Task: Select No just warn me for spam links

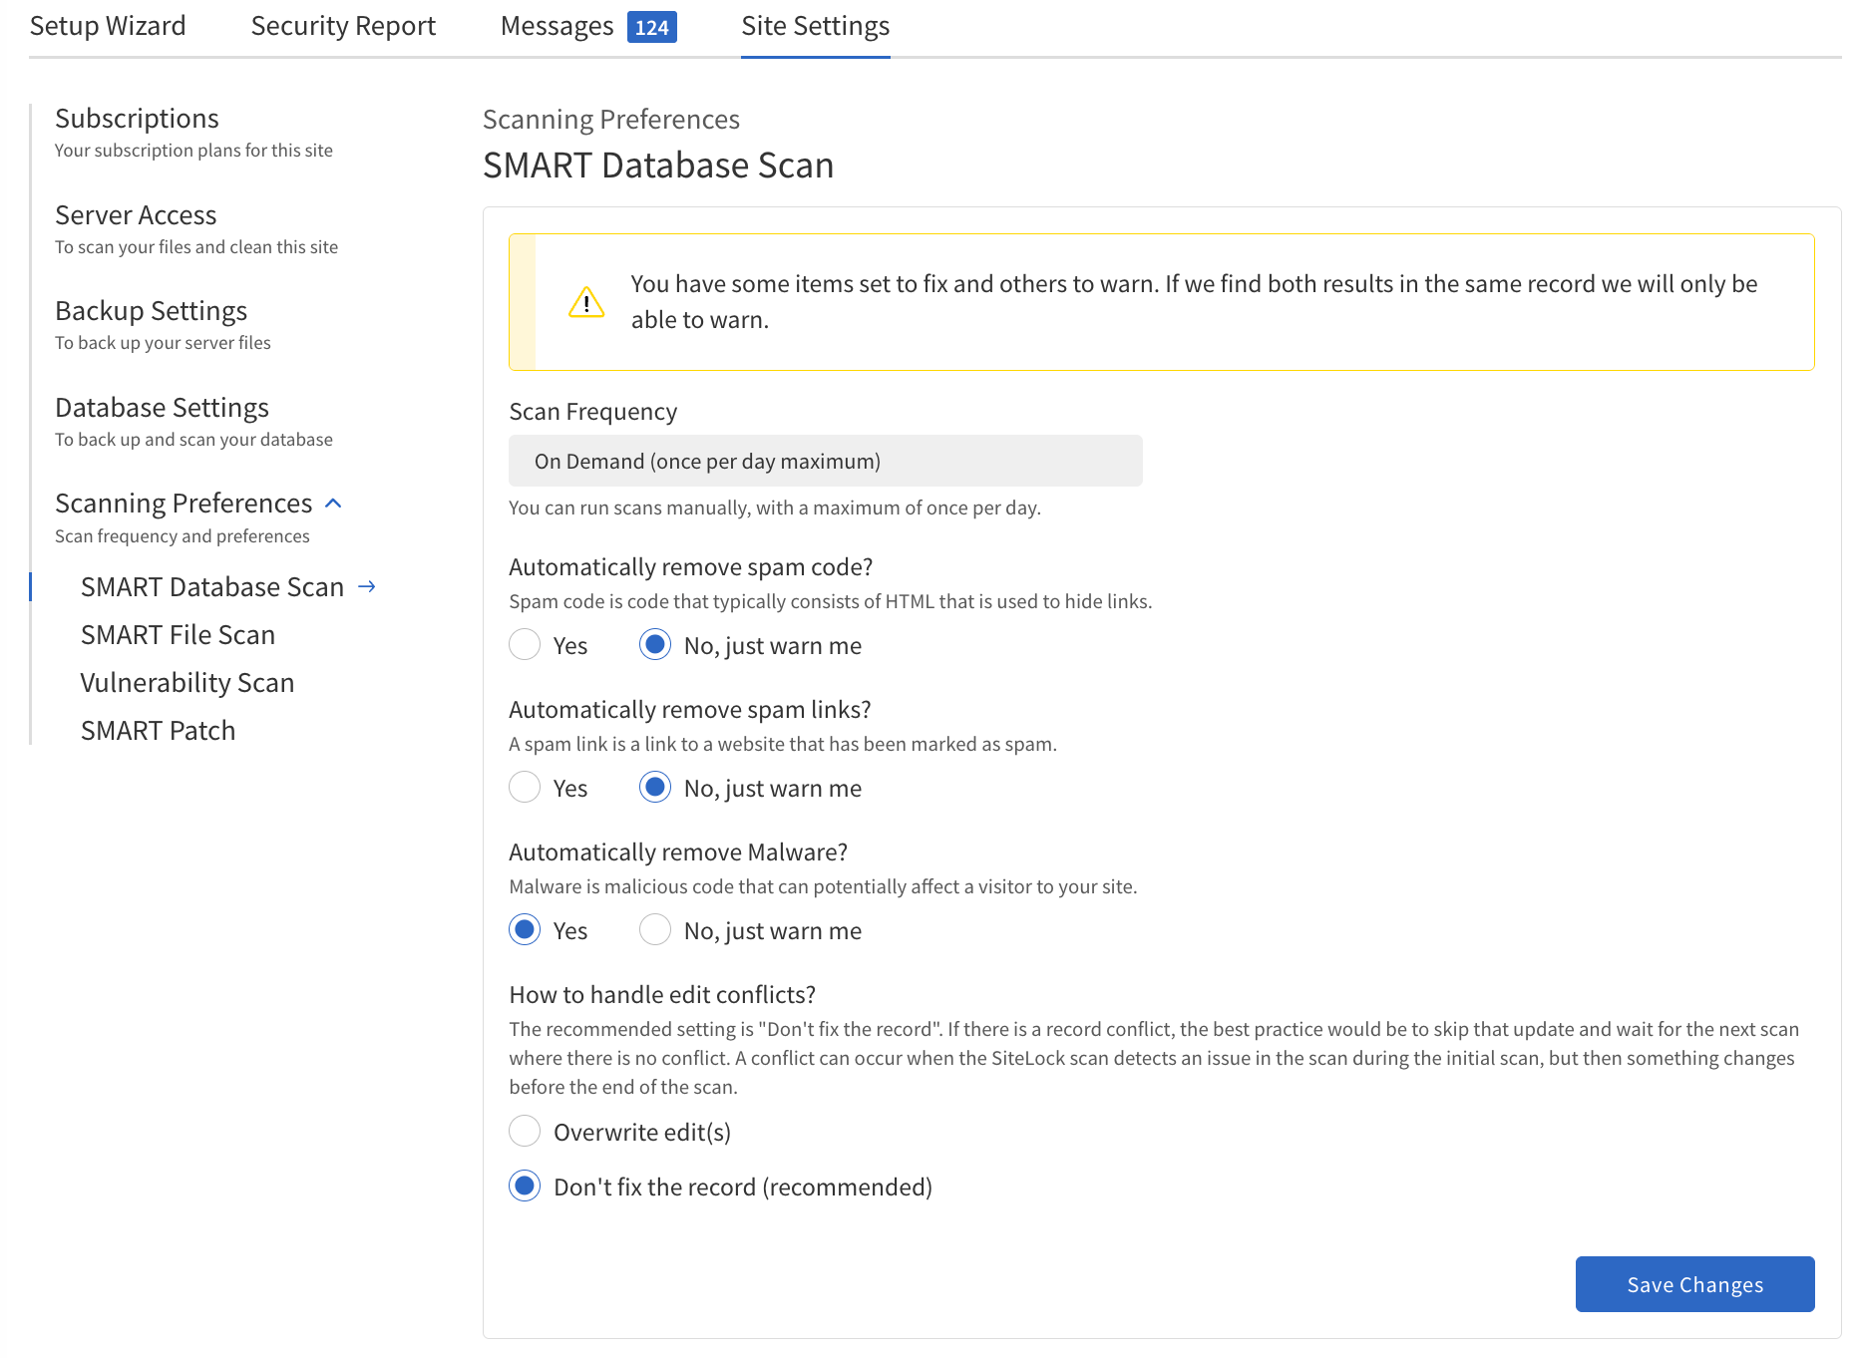Action: coord(655,788)
